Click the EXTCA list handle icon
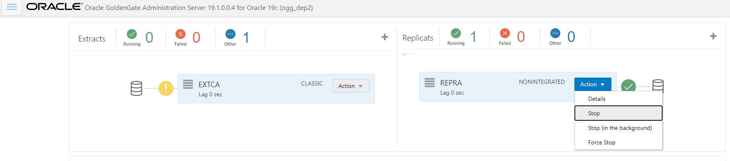 click(188, 84)
